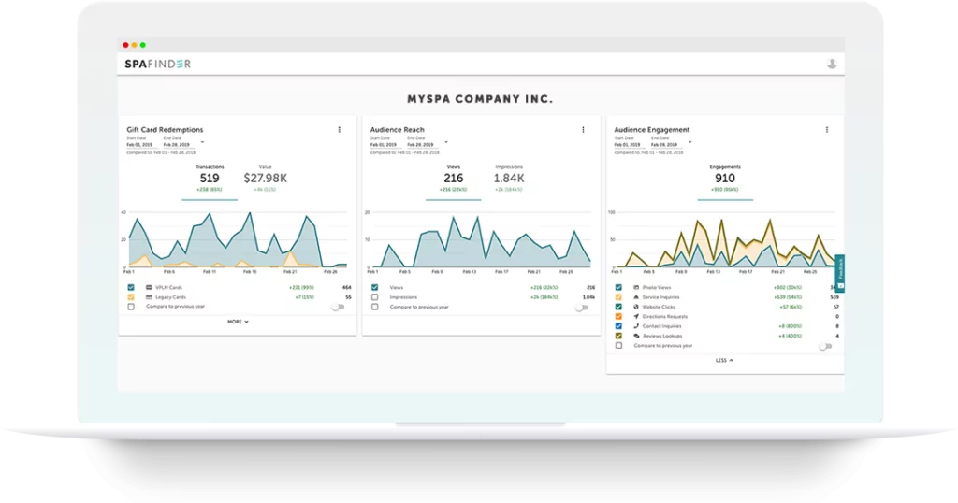Open Gift Card Redemptions three-dot menu

coord(339,130)
